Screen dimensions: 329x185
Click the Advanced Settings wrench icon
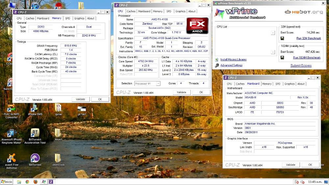pos(217,66)
